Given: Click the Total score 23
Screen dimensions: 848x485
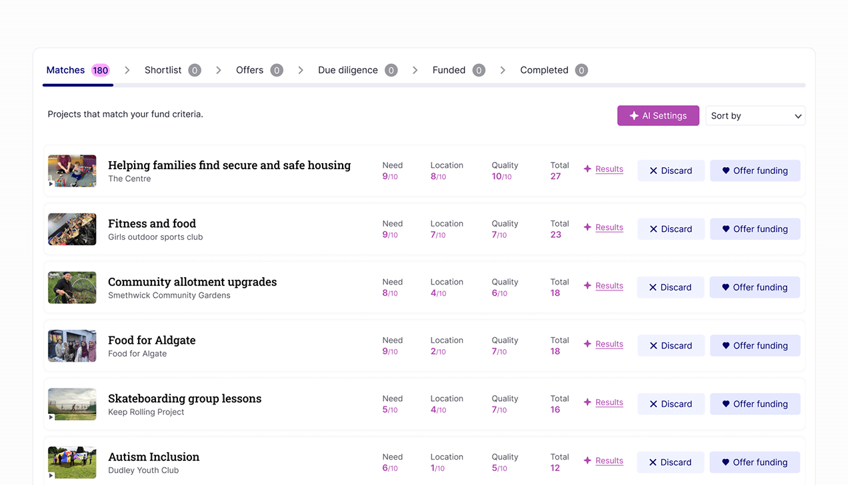Looking at the screenshot, I should coord(555,235).
